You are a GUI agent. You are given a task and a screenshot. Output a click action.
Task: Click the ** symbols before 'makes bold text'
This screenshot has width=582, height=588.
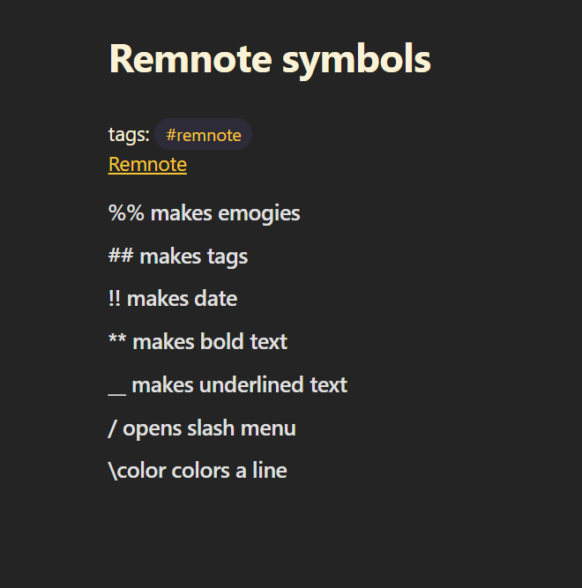pos(117,339)
